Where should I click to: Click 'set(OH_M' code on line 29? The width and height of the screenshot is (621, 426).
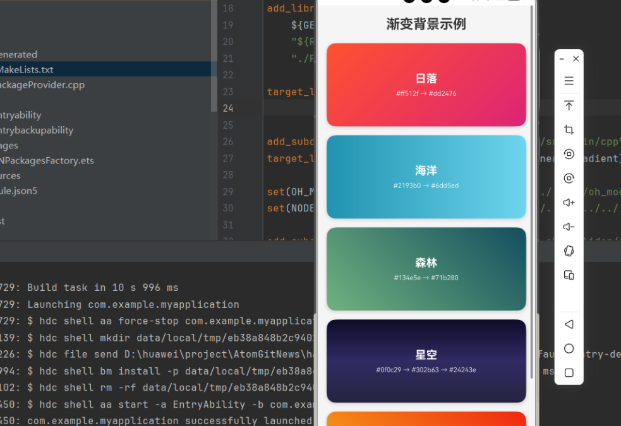[291, 192]
